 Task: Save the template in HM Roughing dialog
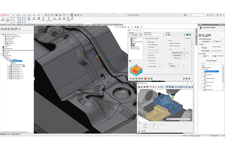point(166,34)
